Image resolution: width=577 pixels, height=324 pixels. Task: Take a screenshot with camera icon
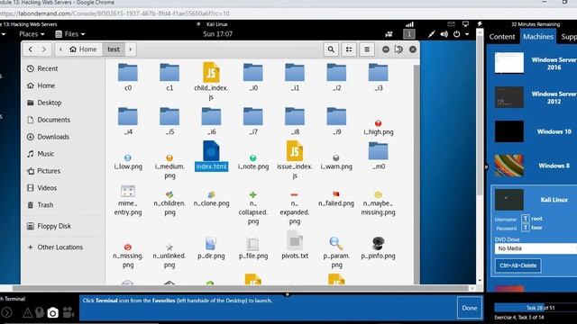tap(52, 312)
